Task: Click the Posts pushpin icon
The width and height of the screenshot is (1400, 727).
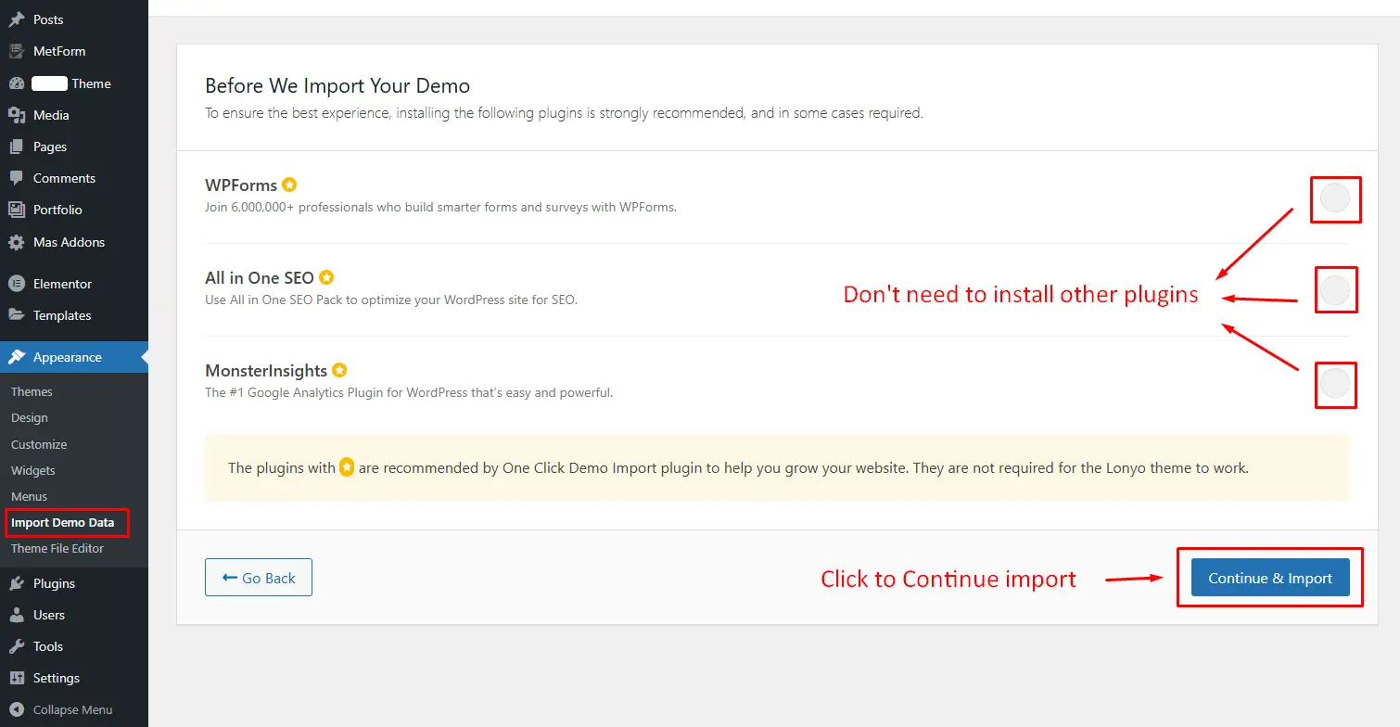Action: pos(17,19)
